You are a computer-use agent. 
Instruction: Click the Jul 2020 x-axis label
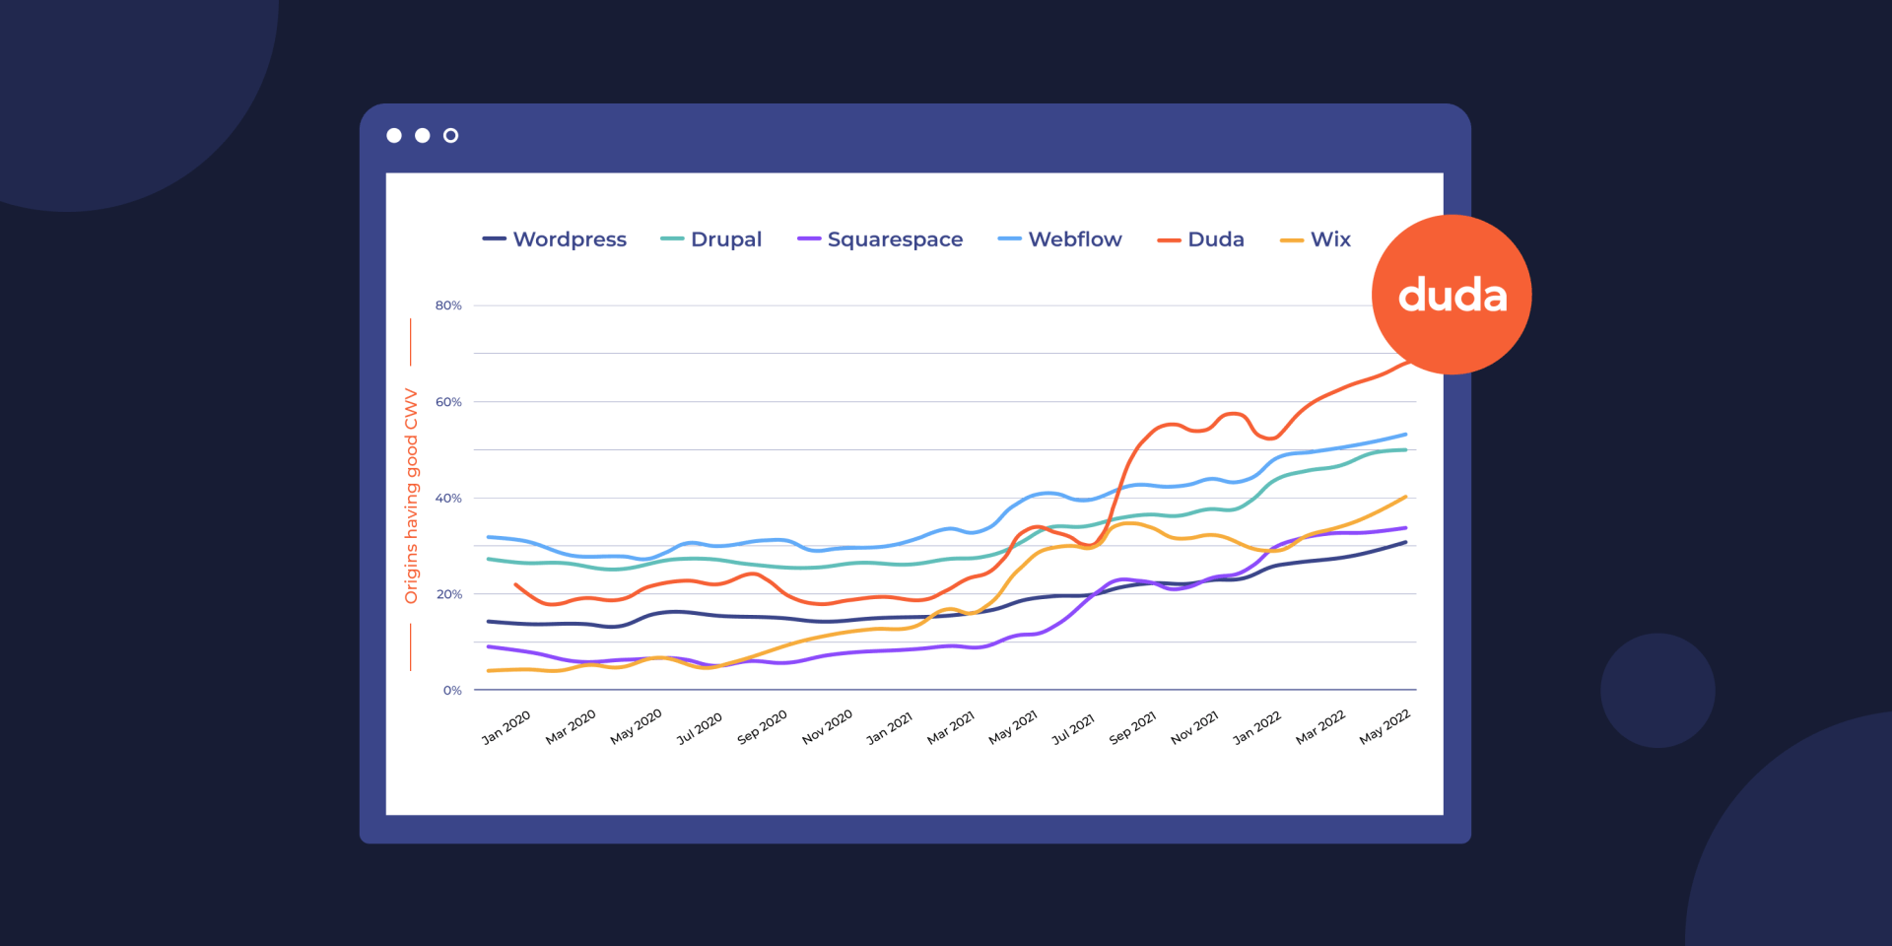[699, 728]
